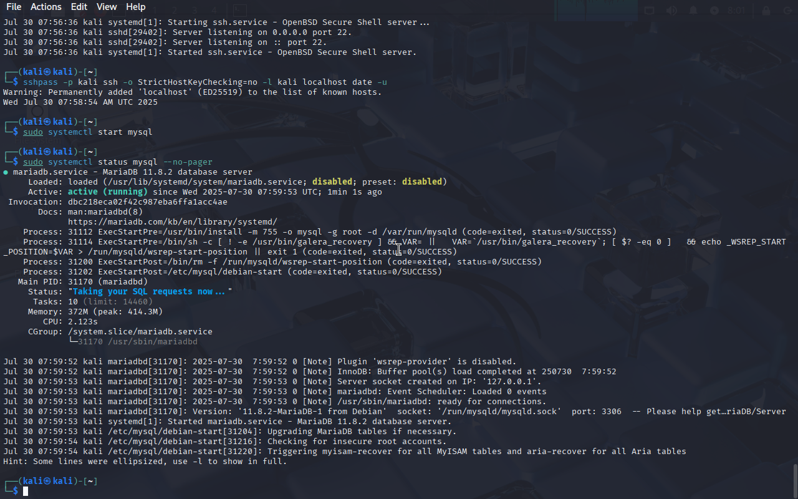Viewport: 798px width, 499px height.
Task: Click 'InnoDB: Buffer pool(s) load completed' log line
Action: pos(310,372)
